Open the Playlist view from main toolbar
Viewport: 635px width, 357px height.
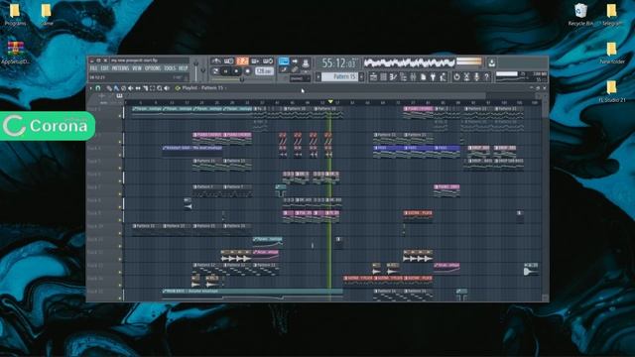(x=373, y=77)
